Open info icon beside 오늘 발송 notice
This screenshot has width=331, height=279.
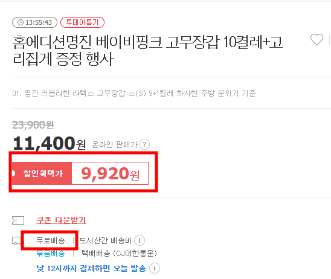tap(155, 268)
